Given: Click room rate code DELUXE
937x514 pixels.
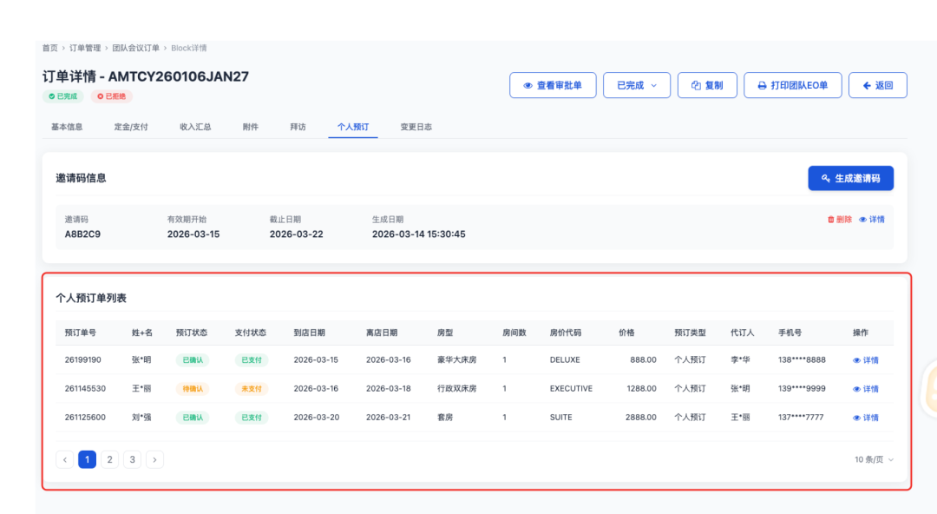Looking at the screenshot, I should point(565,359).
